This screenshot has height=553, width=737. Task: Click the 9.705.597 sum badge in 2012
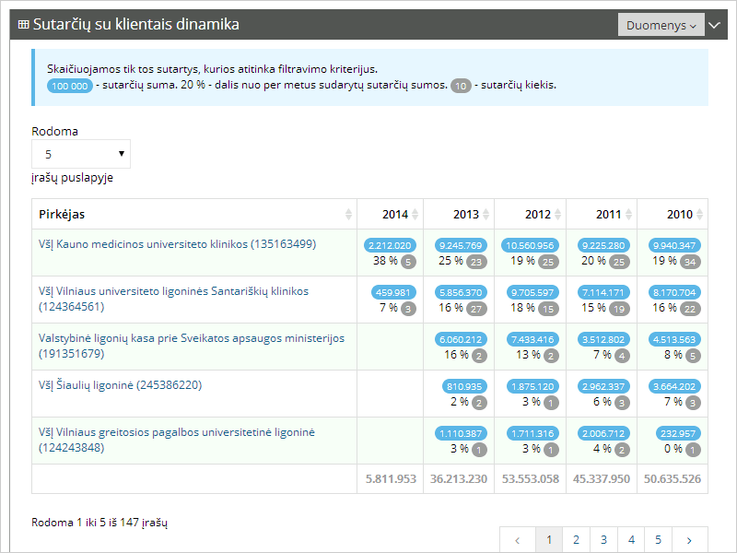532,292
